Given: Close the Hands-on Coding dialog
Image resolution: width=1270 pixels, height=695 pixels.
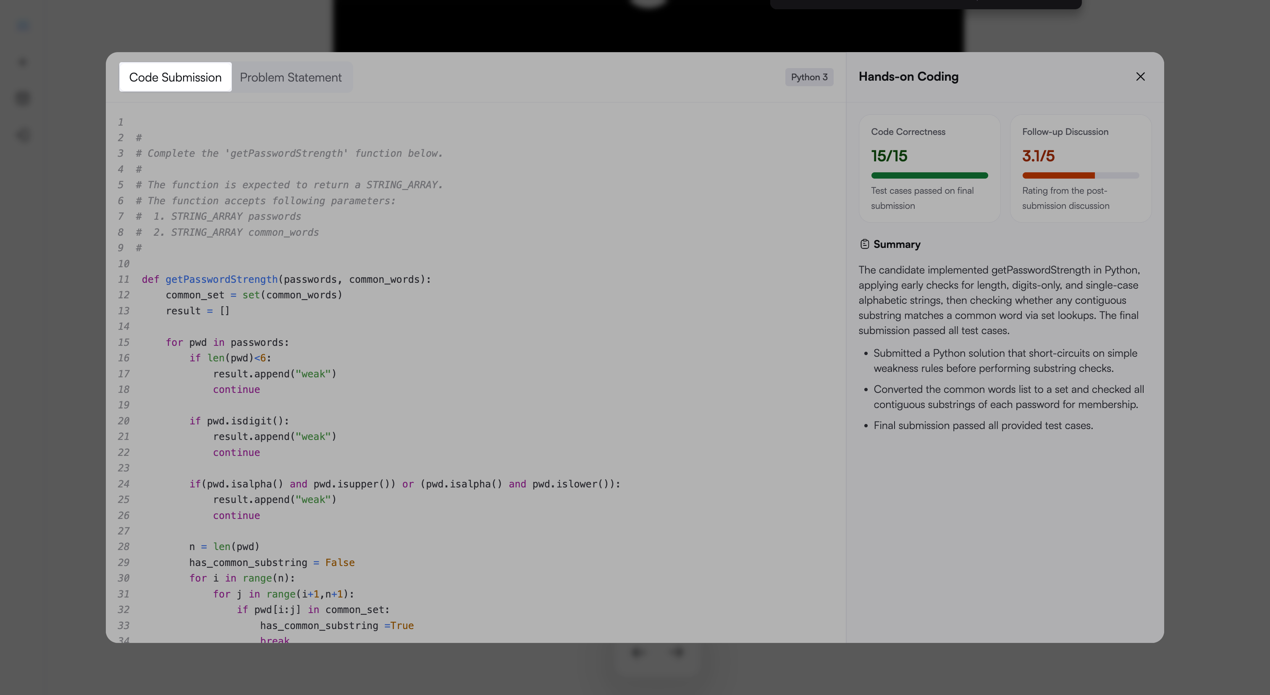Looking at the screenshot, I should [1140, 76].
